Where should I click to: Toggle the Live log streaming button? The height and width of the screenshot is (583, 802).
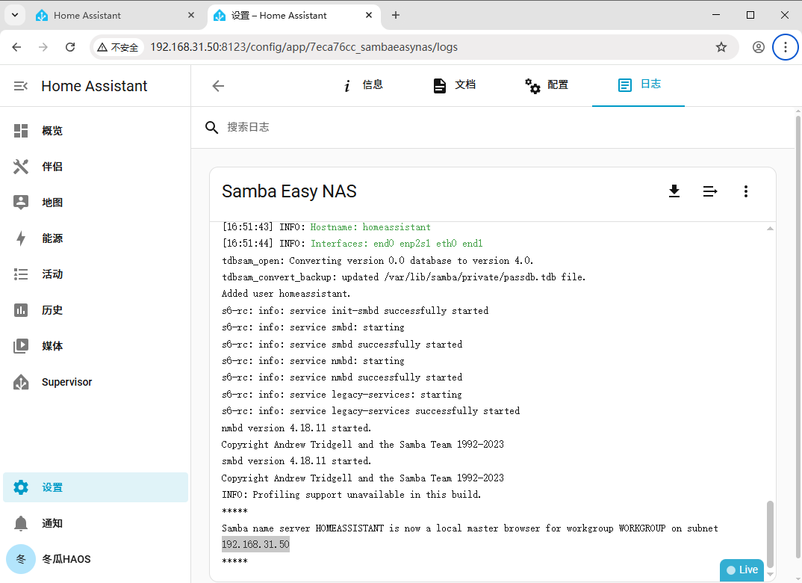click(742, 570)
